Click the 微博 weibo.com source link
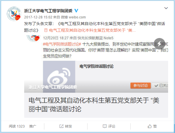Screen dimensions: 175x133 (x=73, y=17)
